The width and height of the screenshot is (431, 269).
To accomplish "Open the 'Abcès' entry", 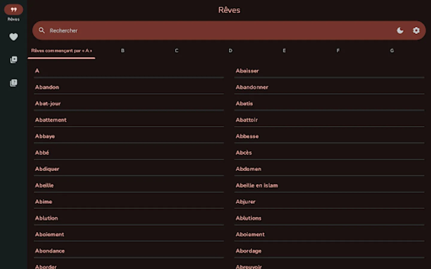I will (329, 153).
